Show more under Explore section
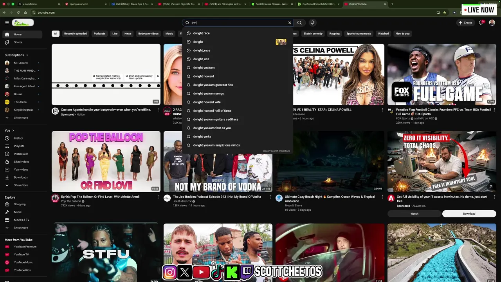The height and width of the screenshot is (282, 501). [23, 228]
